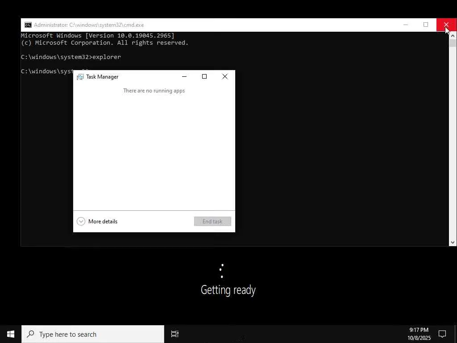Click the 'There are no running apps' text
Image resolution: width=457 pixels, height=343 pixels.
[x=154, y=91]
